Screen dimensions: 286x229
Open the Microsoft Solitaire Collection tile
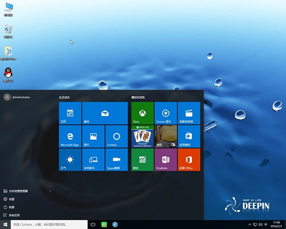tap(143, 136)
